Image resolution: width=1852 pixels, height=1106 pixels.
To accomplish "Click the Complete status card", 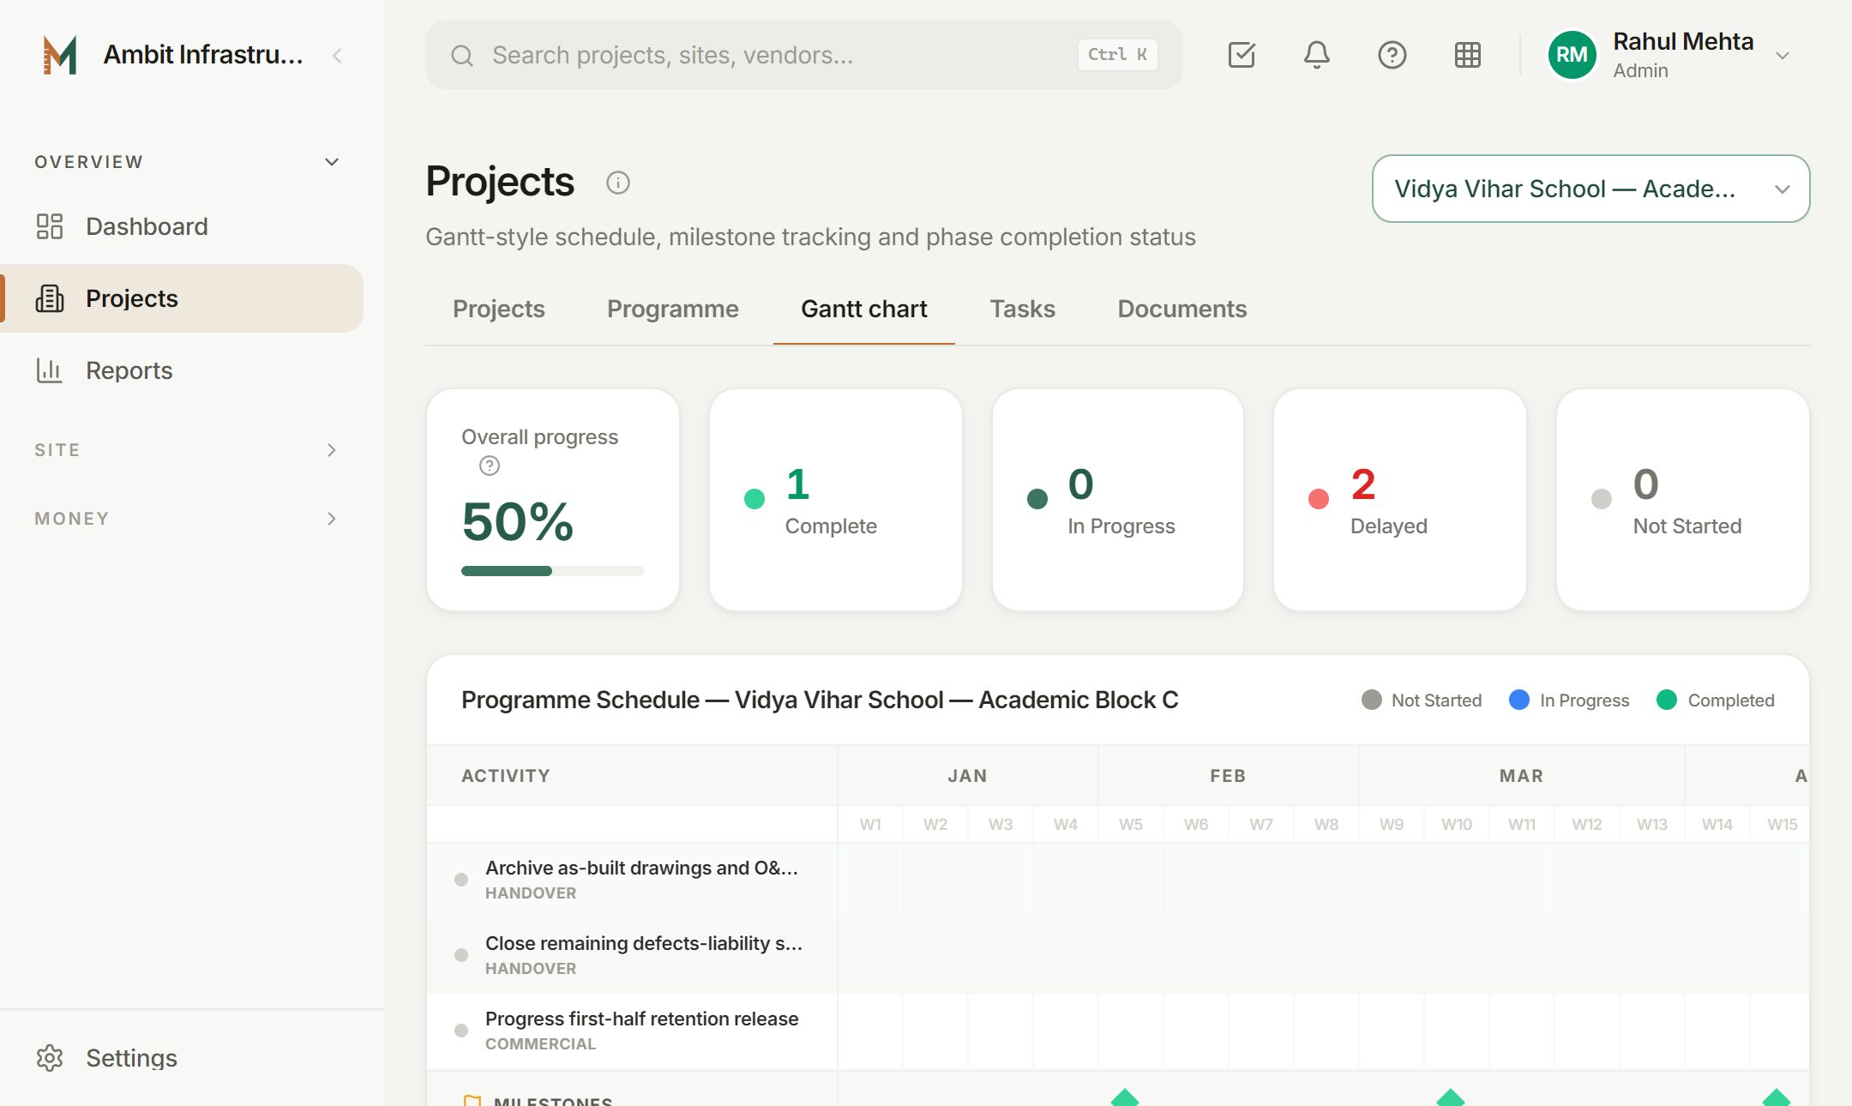I will (836, 500).
